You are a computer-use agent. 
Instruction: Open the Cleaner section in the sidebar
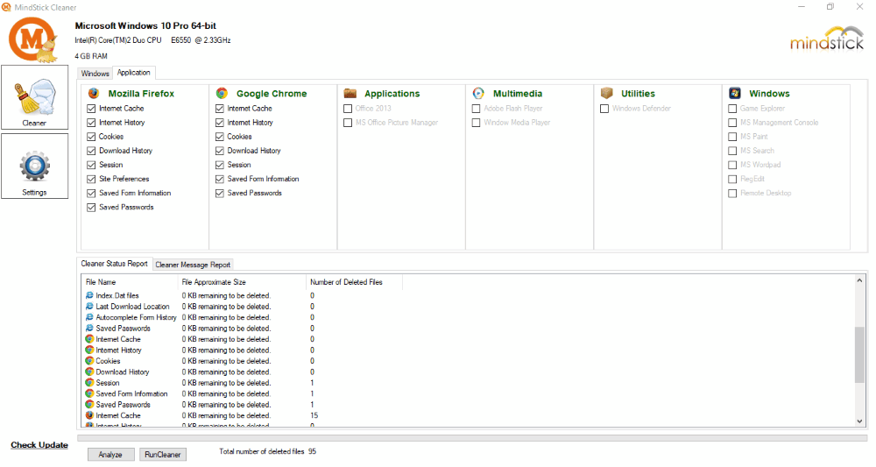pos(35,98)
